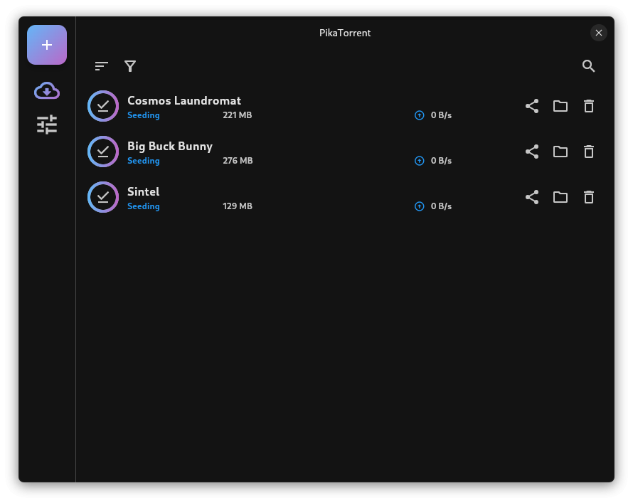The width and height of the screenshot is (633, 503).
Task: Toggle the Big Buck Bunny status circle
Action: tap(103, 152)
